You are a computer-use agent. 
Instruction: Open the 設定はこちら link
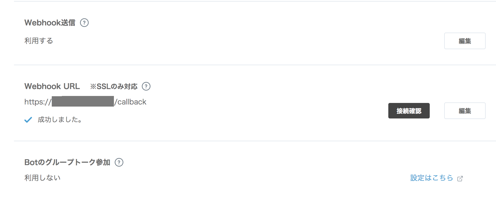pos(432,178)
